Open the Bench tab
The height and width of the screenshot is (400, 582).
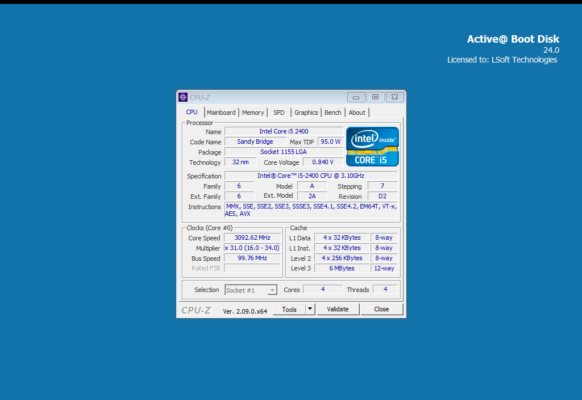(x=332, y=113)
